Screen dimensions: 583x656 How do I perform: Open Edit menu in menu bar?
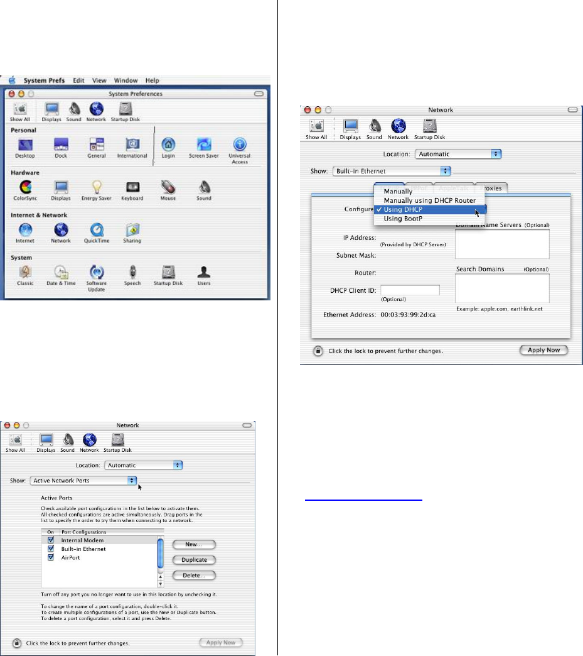coord(78,80)
